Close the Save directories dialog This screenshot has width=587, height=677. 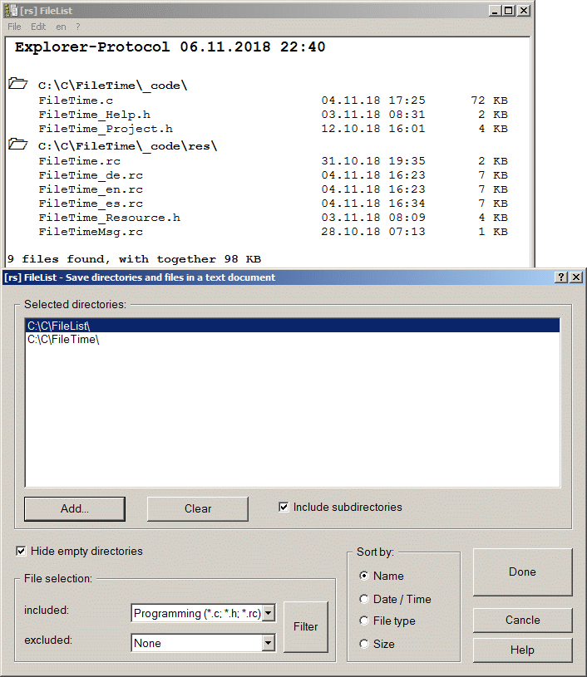[576, 277]
